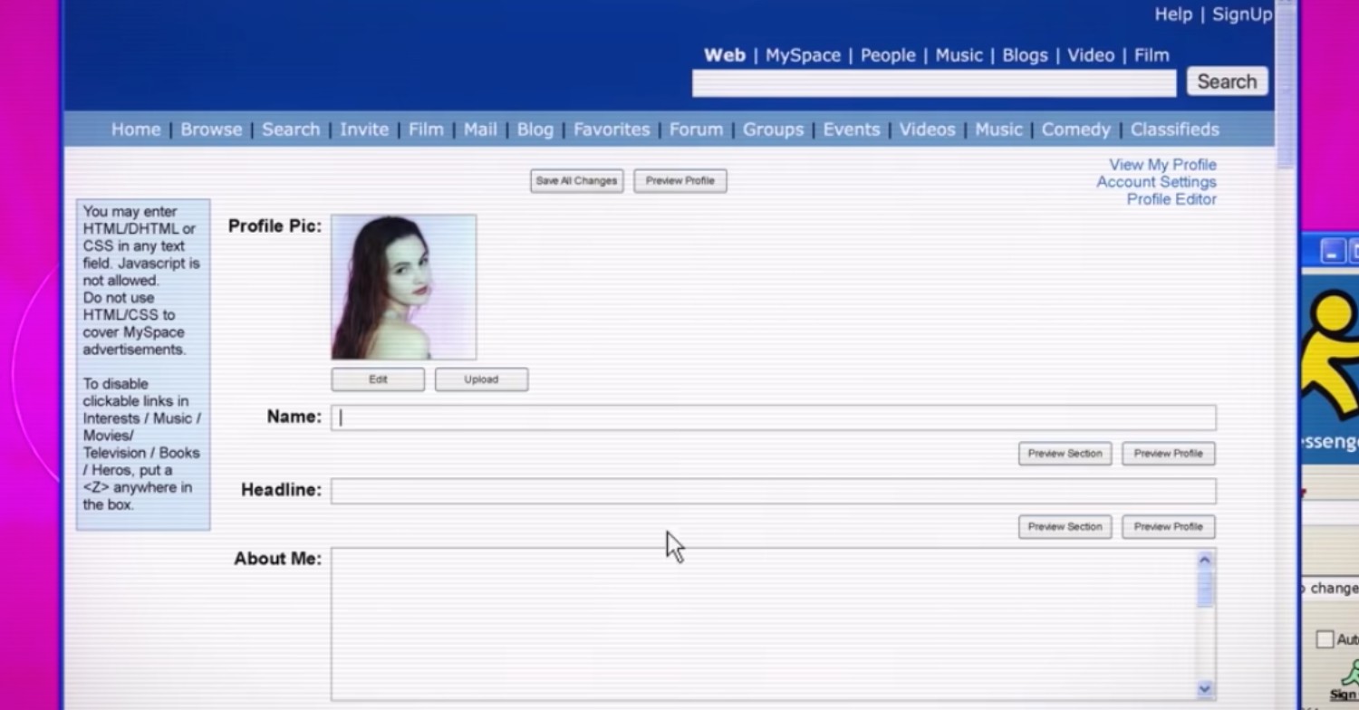Image resolution: width=1359 pixels, height=710 pixels.
Task: Click the View My Profile link
Action: [1162, 165]
